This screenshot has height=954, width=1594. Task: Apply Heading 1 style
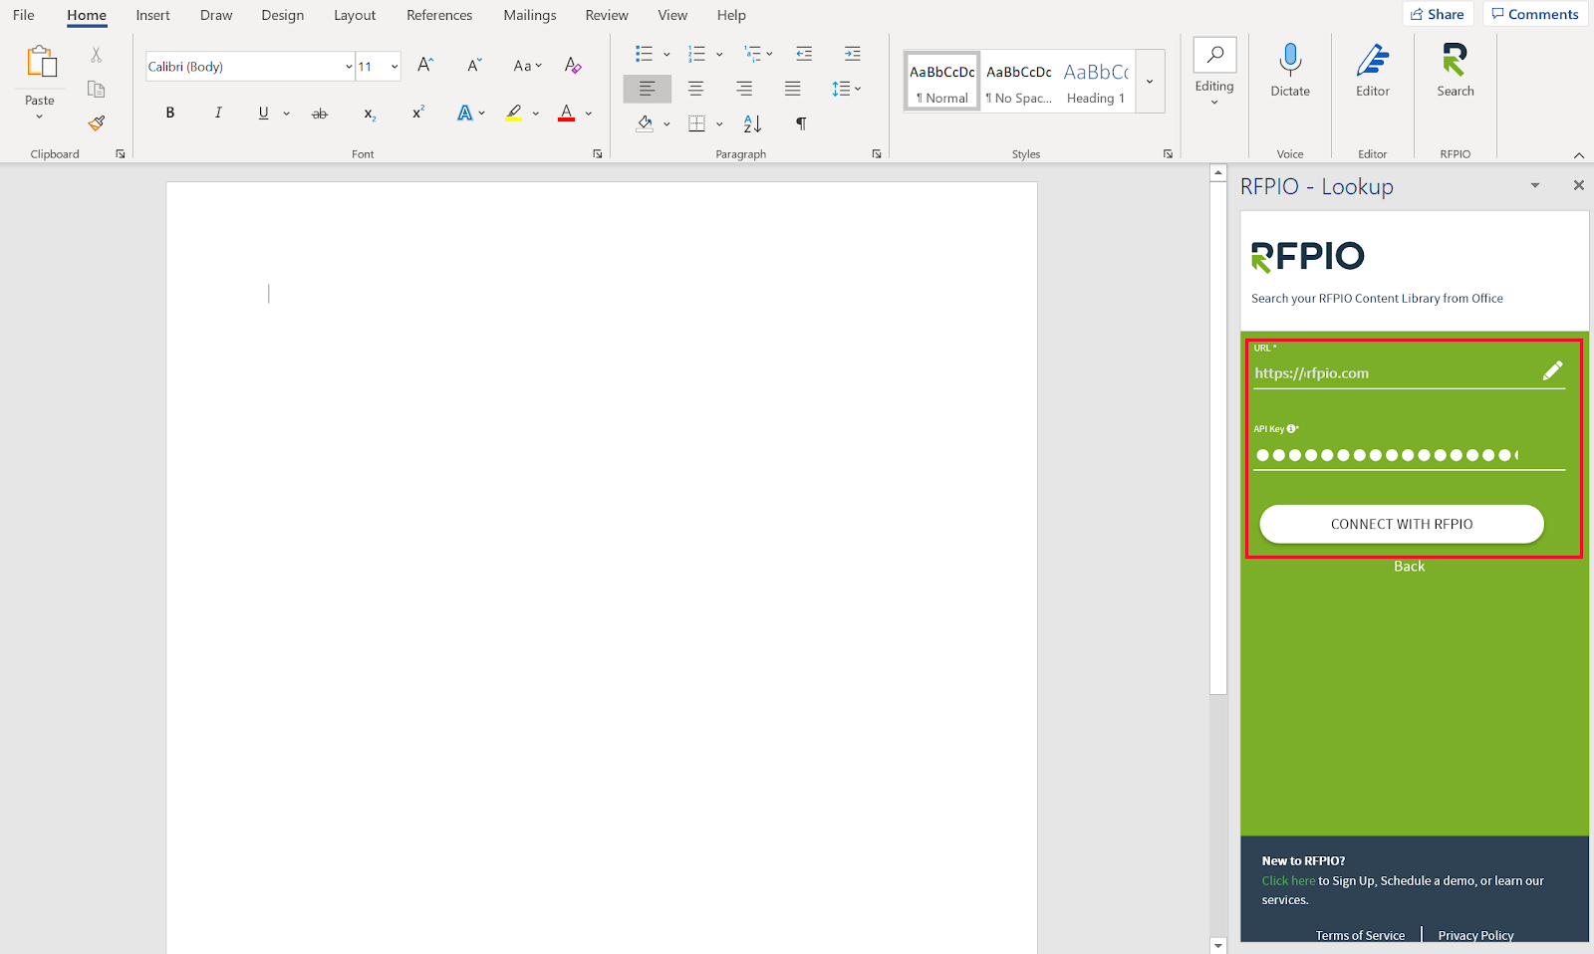pyautogui.click(x=1096, y=81)
